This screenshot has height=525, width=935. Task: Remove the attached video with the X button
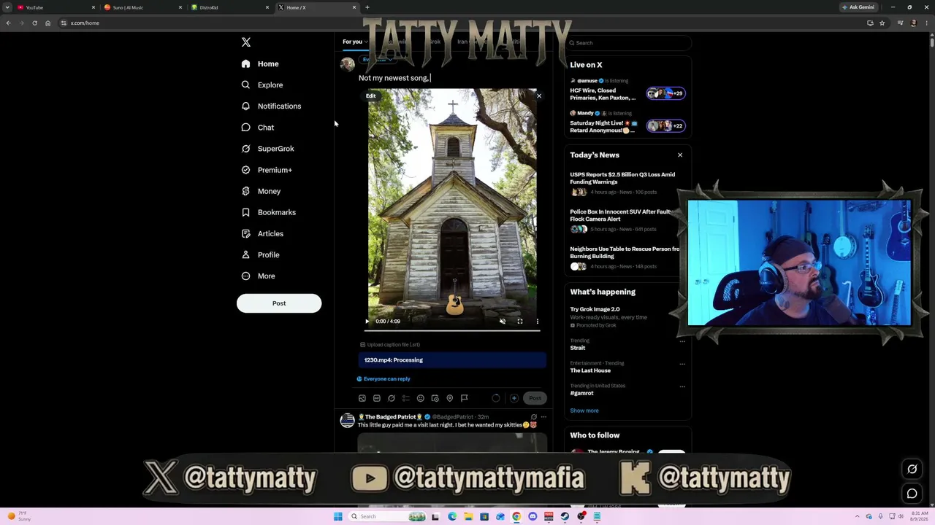click(x=539, y=96)
